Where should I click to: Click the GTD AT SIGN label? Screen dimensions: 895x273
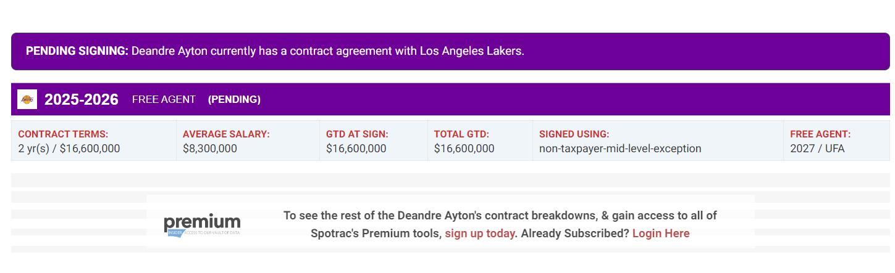pyautogui.click(x=357, y=134)
